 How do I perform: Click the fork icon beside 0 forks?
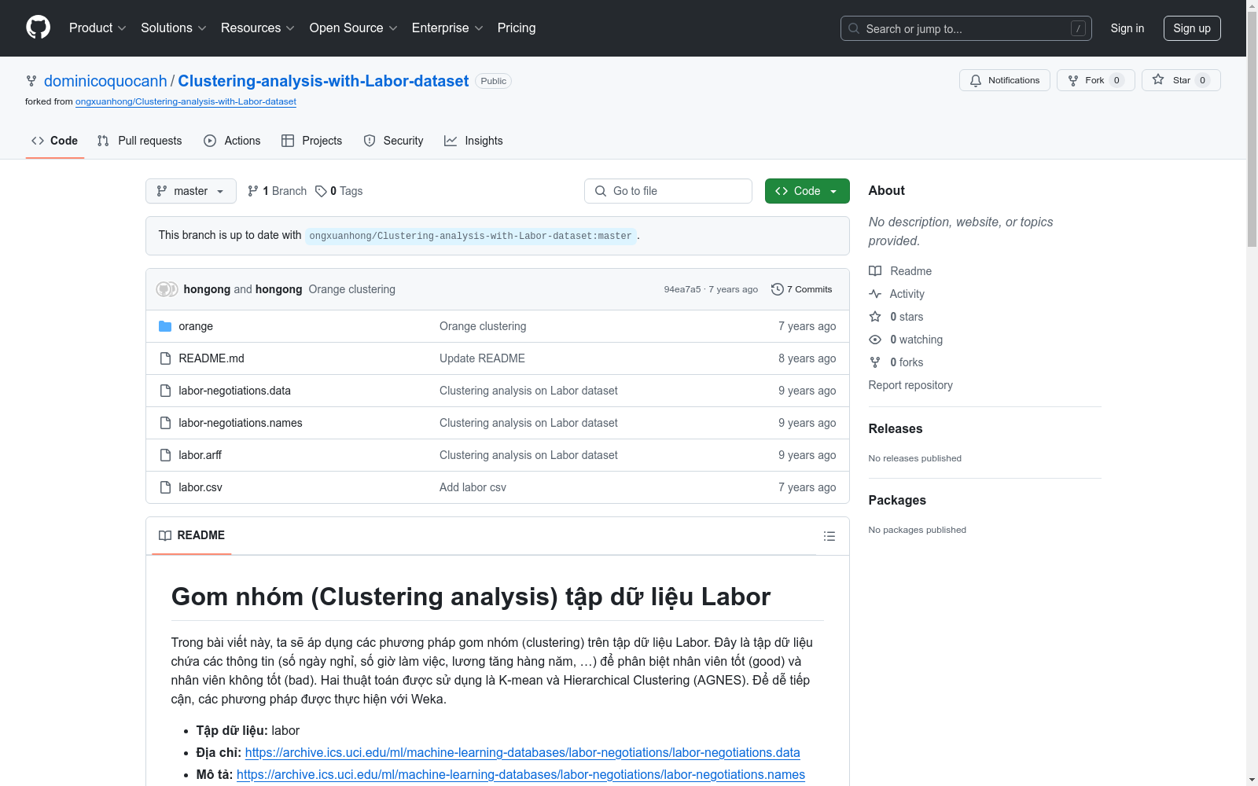coord(875,362)
